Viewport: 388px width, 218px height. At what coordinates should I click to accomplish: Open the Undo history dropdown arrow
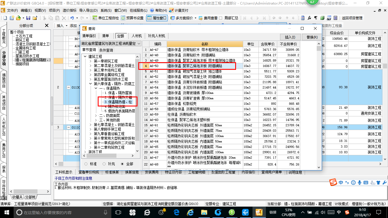pyautogui.click(x=77, y=18)
